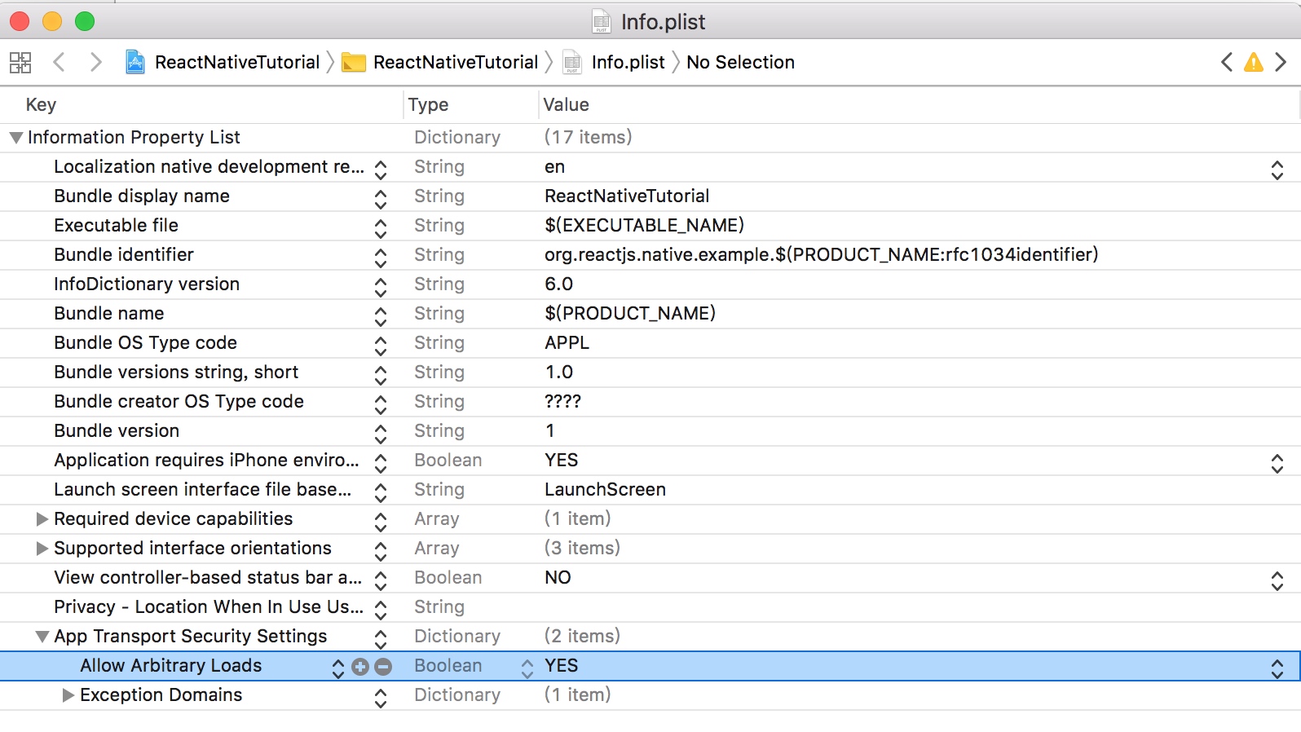1301x732 pixels.
Task: Expand Supported interface orientations array
Action: click(42, 549)
